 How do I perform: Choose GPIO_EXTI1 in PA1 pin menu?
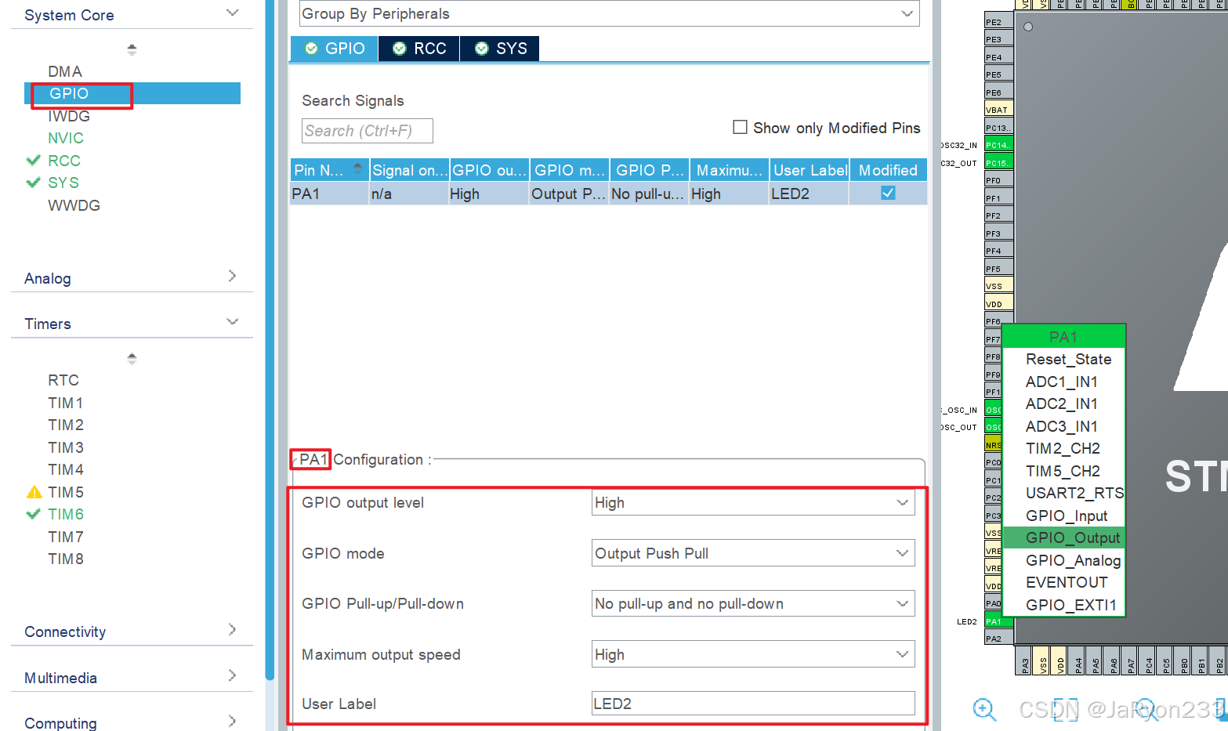click(1070, 605)
